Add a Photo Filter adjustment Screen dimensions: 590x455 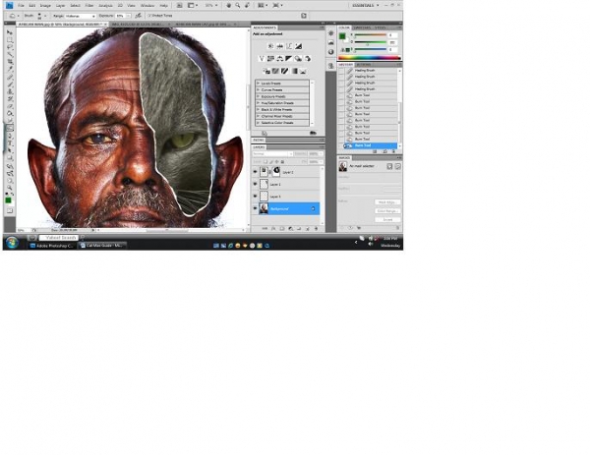point(298,59)
